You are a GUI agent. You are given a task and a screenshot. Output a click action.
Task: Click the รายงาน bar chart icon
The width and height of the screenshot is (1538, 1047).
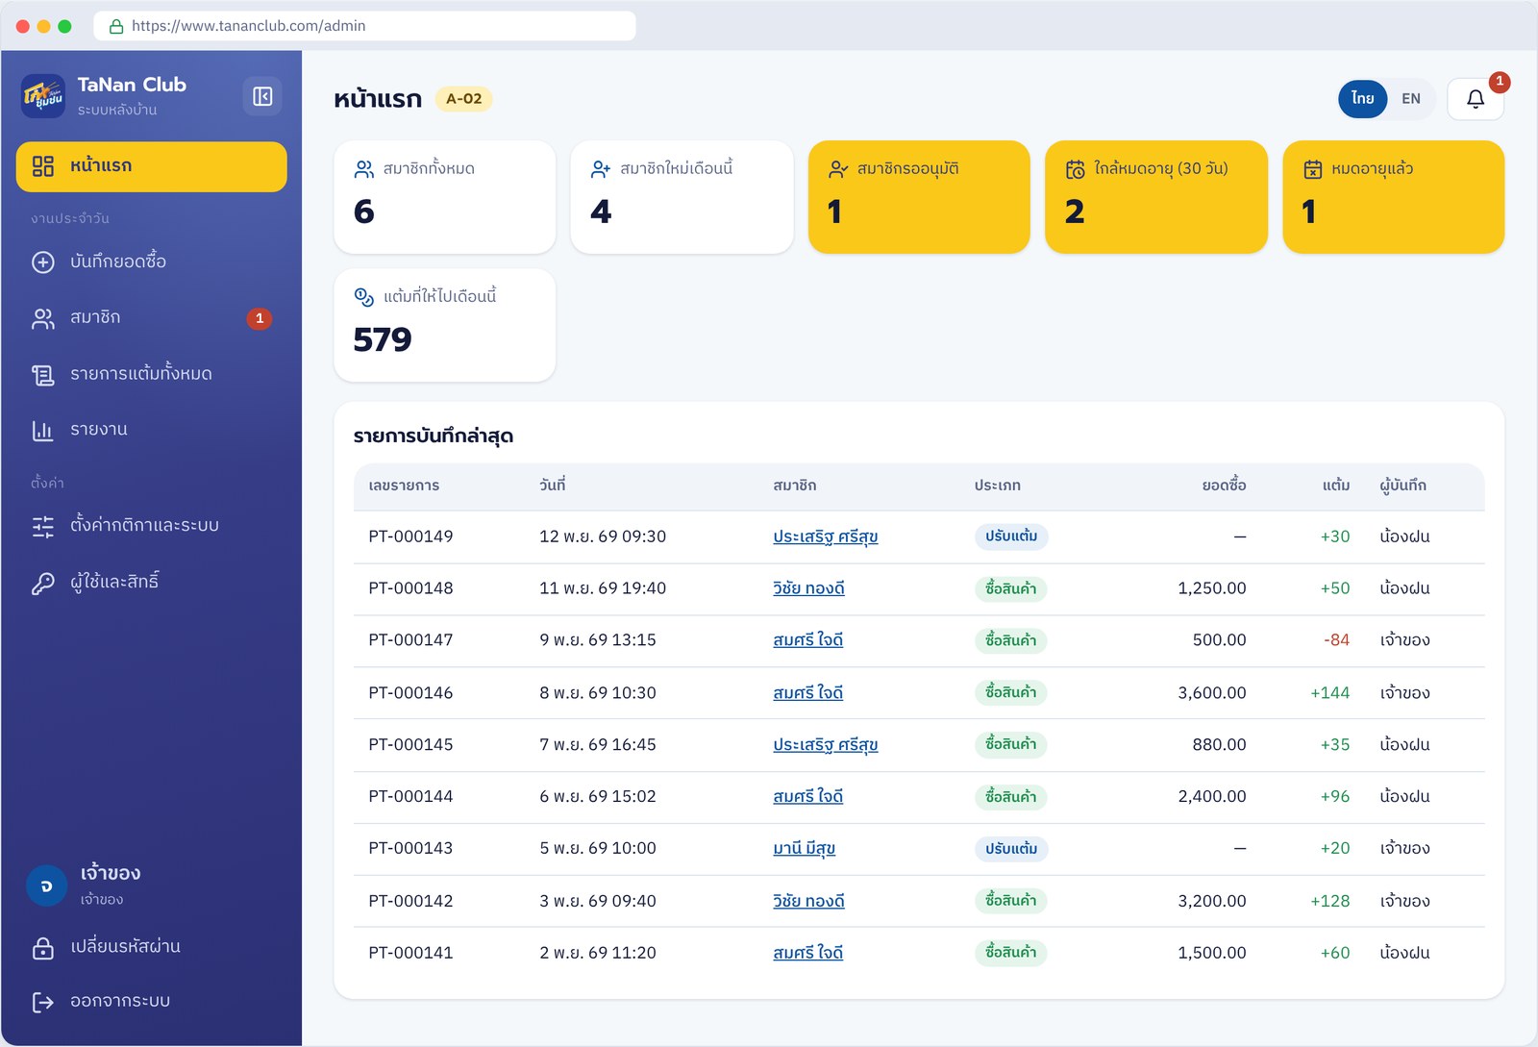click(43, 431)
